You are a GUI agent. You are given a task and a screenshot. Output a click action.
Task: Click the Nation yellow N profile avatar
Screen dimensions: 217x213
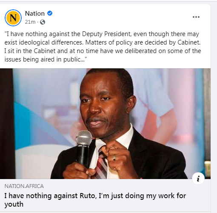click(x=13, y=18)
